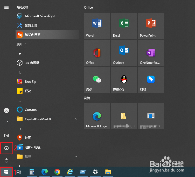Open 配置工具 from the app list
The width and height of the screenshot is (195, 177).
(x=47, y=25)
